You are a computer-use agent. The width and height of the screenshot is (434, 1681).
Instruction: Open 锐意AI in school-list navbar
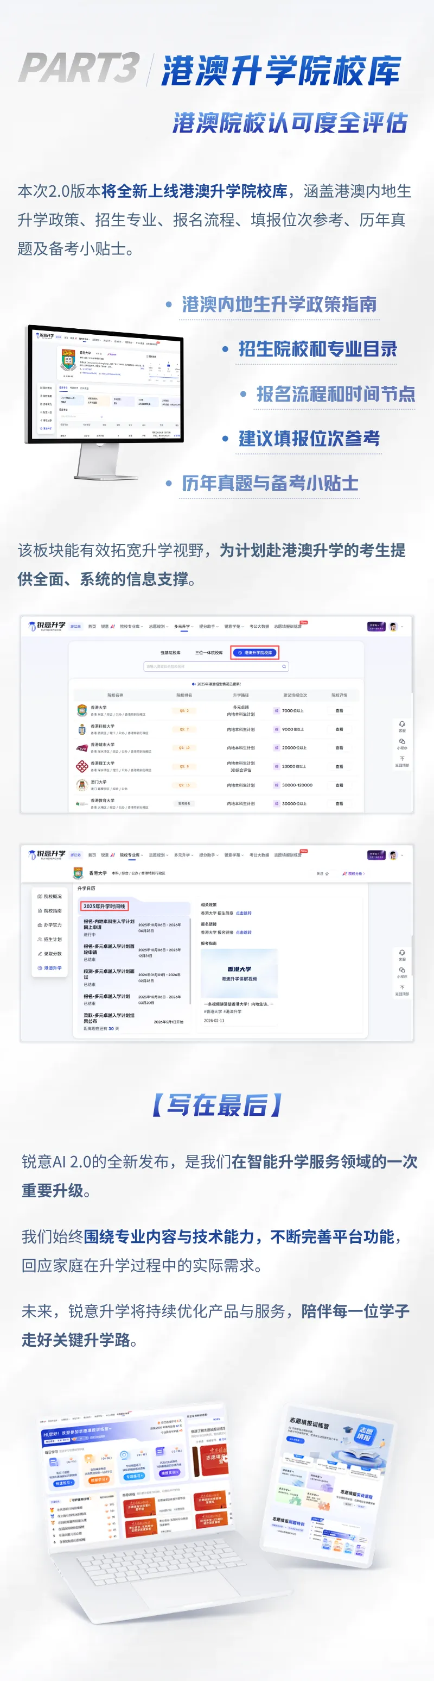[107, 627]
